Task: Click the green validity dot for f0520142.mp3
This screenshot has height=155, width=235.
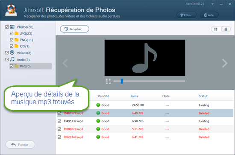Action: (x=98, y=137)
